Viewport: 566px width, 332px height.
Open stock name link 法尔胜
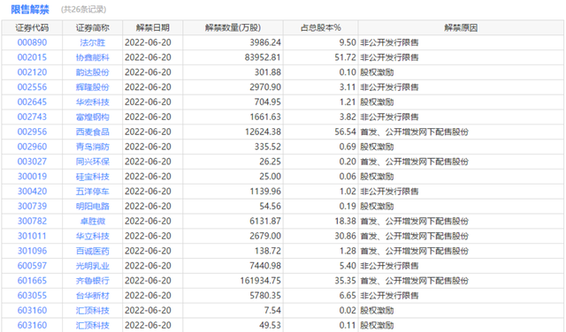point(92,42)
